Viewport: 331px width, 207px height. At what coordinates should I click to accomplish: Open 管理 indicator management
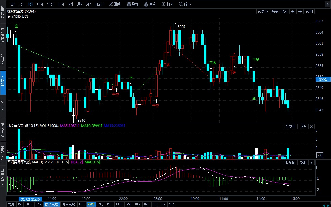(11, 204)
